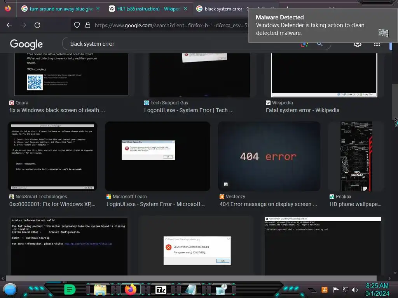Viewport: 398px width, 298px height.
Task: Open the notepad app in taskbar
Action: tap(191, 289)
